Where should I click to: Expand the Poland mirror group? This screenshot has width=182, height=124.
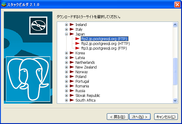coord(66,76)
